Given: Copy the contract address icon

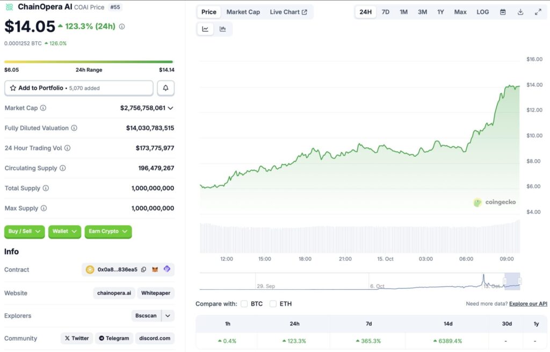Looking at the screenshot, I should [x=143, y=269].
